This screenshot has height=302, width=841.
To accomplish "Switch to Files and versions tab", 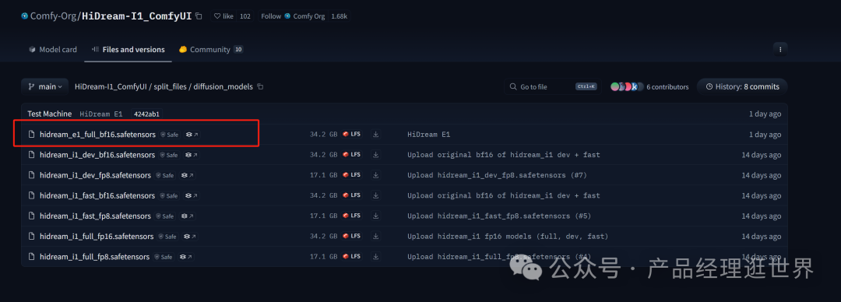I will tap(128, 49).
